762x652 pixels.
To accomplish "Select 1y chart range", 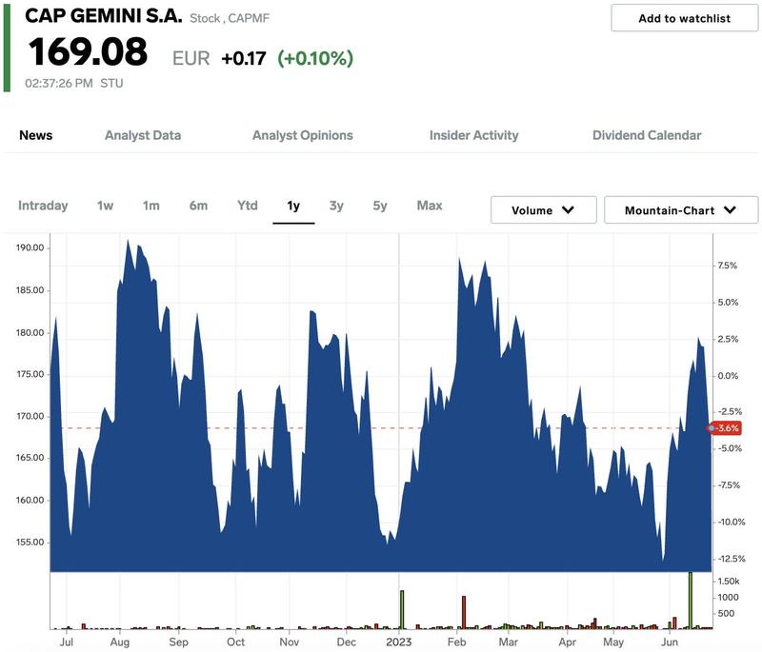I will click(293, 206).
